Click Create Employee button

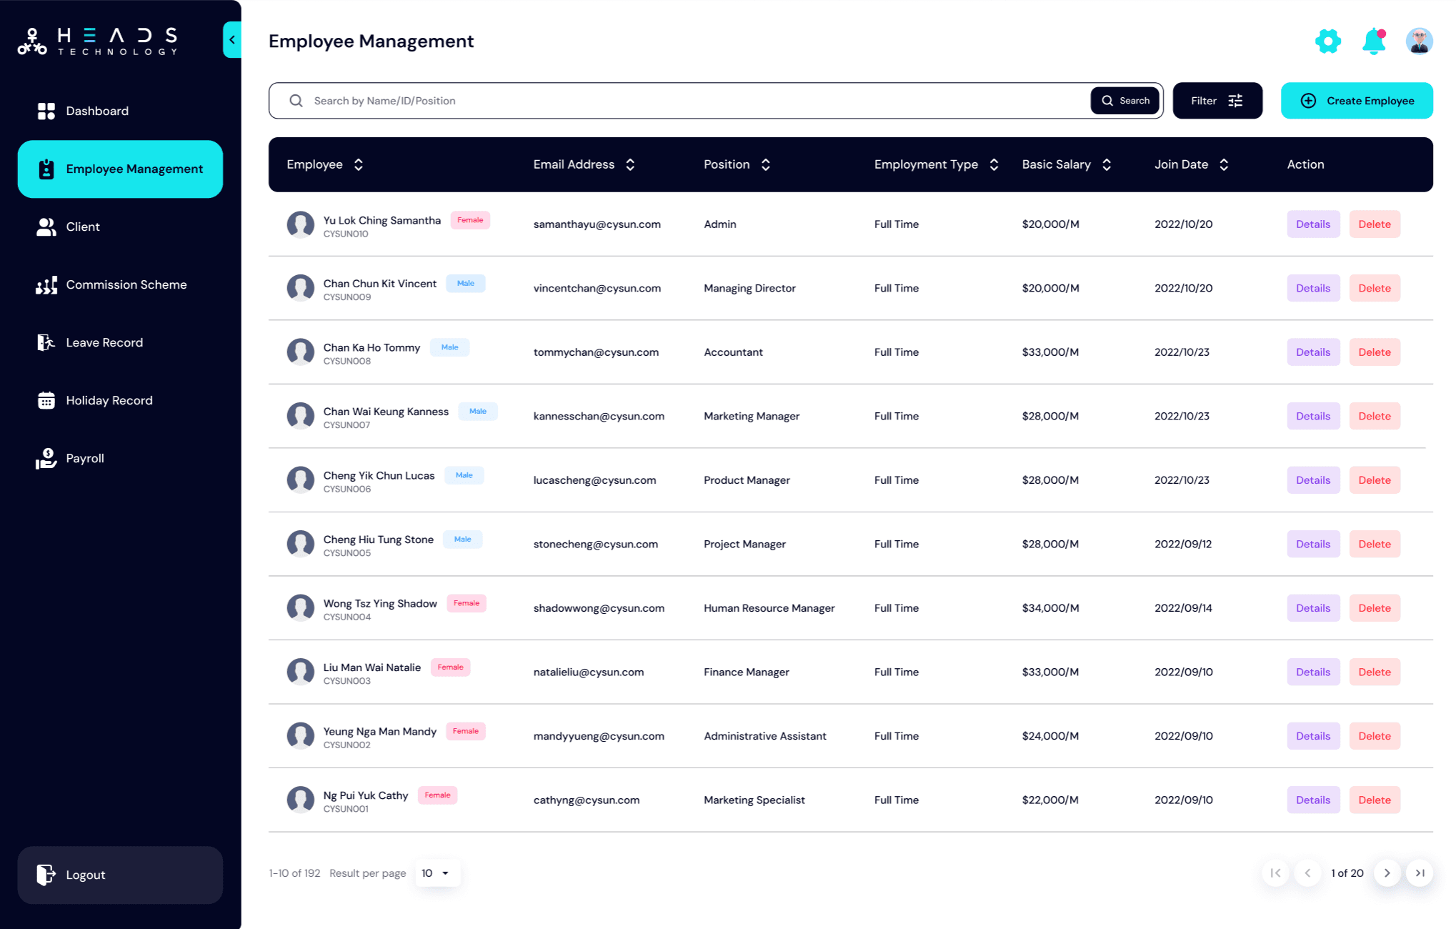coord(1356,100)
